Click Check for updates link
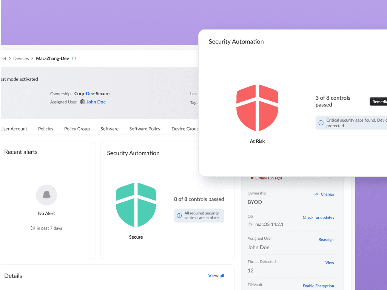The width and height of the screenshot is (387, 290). pyautogui.click(x=318, y=217)
